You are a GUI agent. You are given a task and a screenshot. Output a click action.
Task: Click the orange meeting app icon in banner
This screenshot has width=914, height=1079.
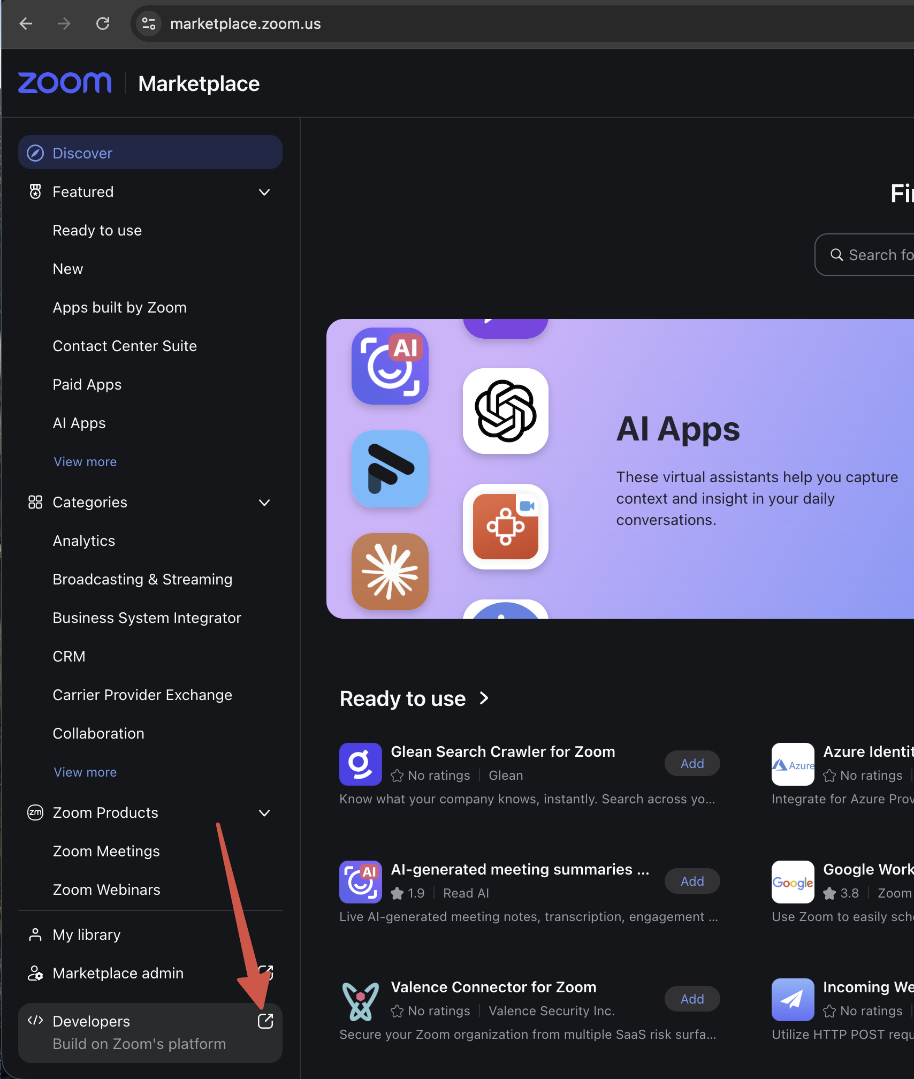pos(506,527)
